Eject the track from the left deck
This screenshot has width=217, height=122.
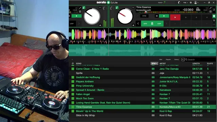[x=100, y=25]
